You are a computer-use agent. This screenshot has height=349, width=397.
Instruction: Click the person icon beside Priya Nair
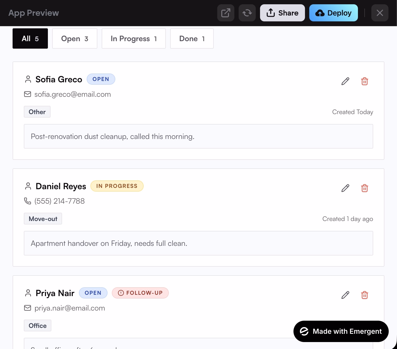click(28, 293)
